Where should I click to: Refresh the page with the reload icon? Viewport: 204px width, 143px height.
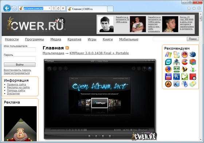58,8
